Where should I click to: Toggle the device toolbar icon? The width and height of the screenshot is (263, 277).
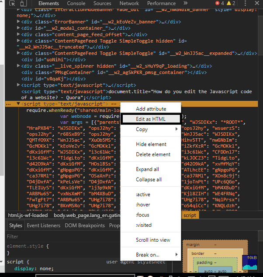[24, 3]
